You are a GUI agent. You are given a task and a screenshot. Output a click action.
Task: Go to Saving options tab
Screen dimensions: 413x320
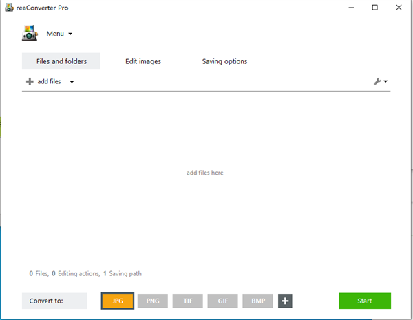point(224,61)
